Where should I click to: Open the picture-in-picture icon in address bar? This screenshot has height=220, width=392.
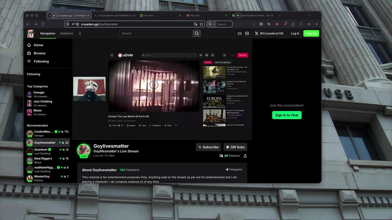(195, 24)
